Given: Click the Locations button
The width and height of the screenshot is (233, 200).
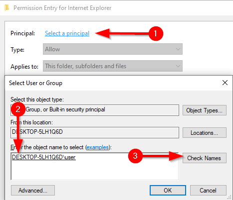Looking at the screenshot, I should pyautogui.click(x=205, y=133).
